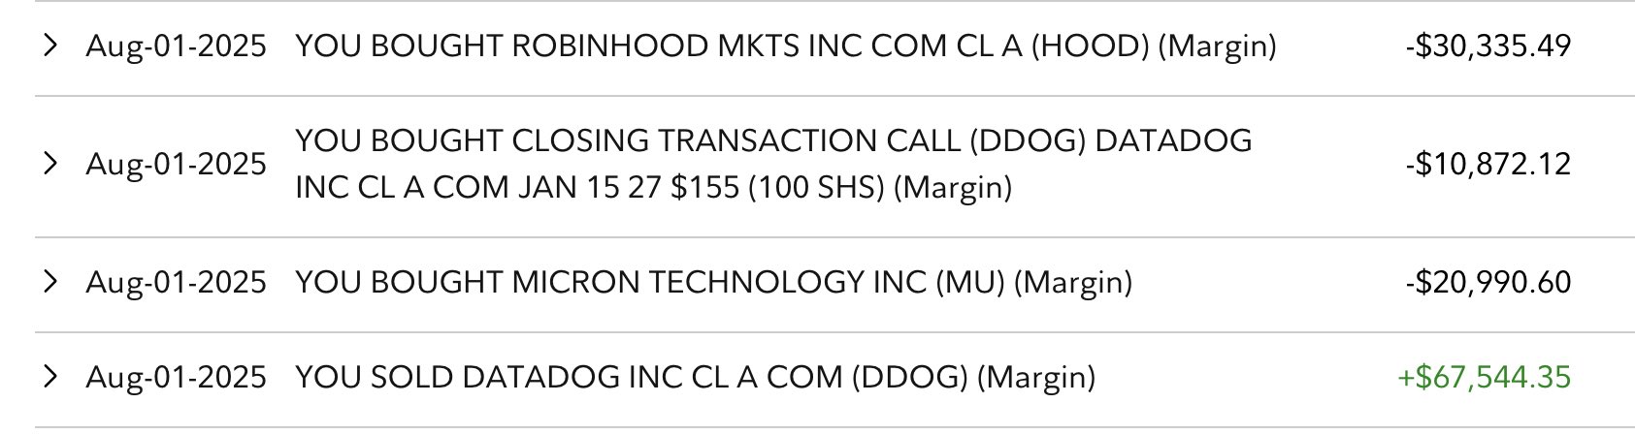
Task: Click the date of the Datadog sale
Action: click(176, 376)
